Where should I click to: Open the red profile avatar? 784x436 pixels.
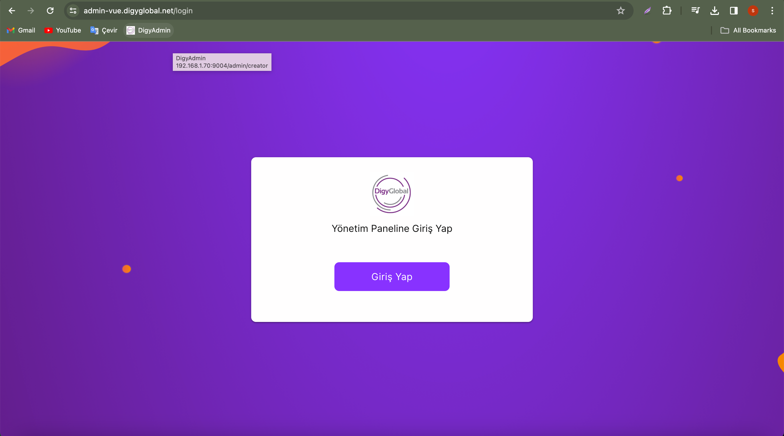pyautogui.click(x=753, y=11)
